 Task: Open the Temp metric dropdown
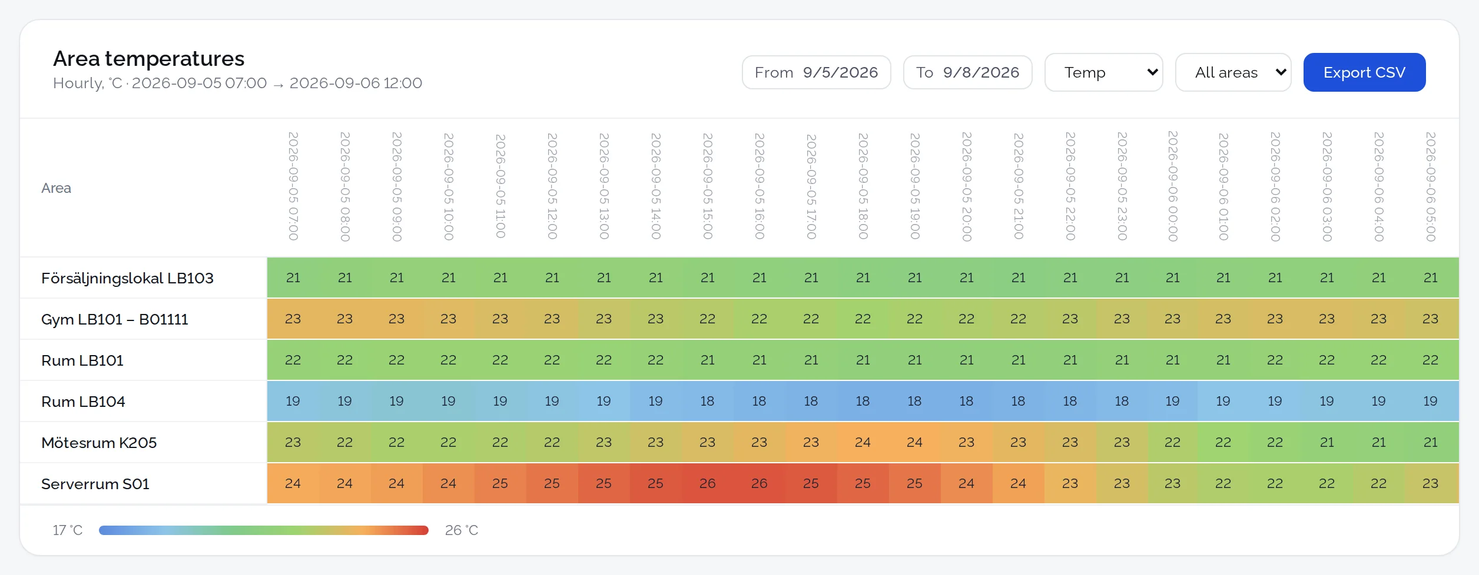point(1103,72)
